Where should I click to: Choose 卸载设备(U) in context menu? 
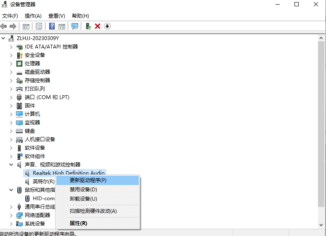coord(98,199)
